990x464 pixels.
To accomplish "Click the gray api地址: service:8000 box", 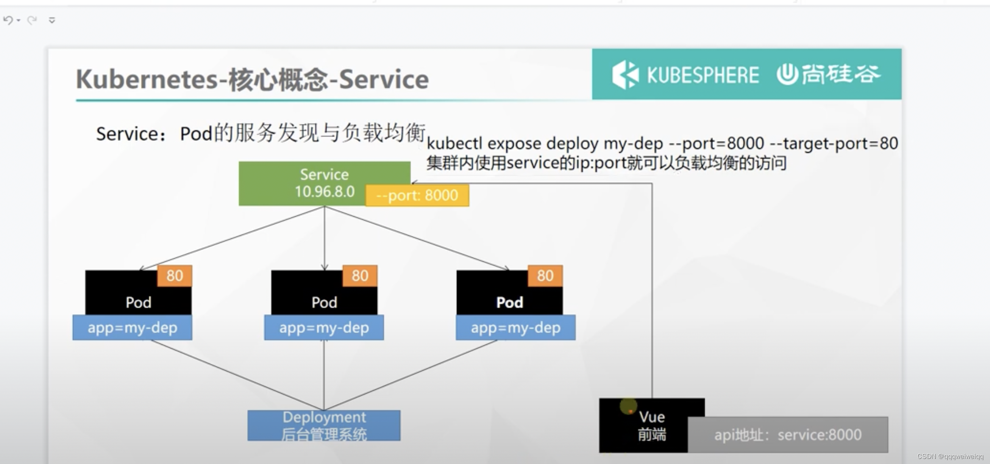I will 788,435.
